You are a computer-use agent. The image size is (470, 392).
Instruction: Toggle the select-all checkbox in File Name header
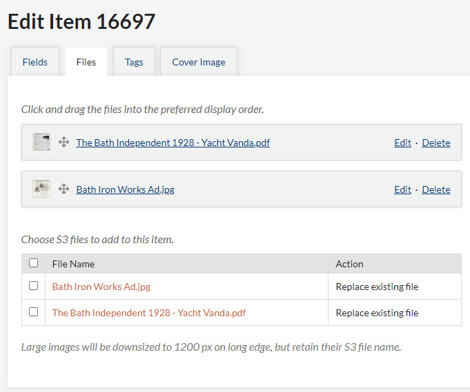[33, 263]
